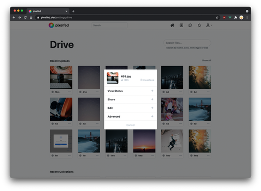Open the extensions puzzle piece icon
Screen dimensions: 261x191
point(235,18)
